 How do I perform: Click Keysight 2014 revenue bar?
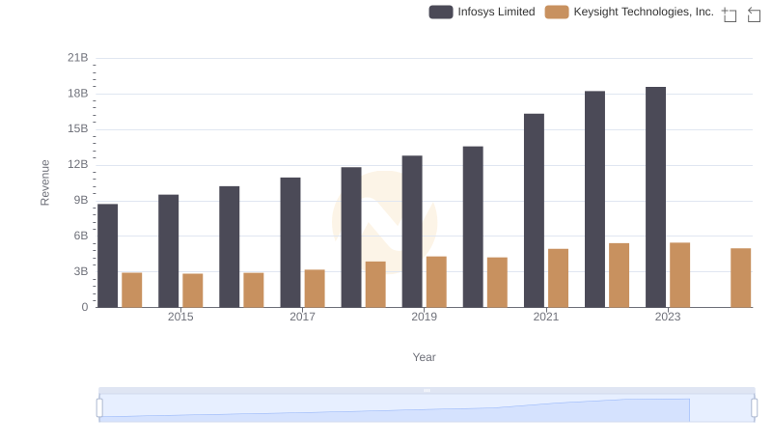coord(132,290)
